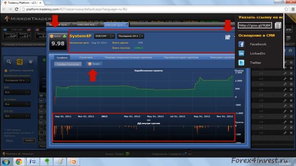Screen dimensions: 296x166
Task: Click the reset link beside search button
Action: (9, 140)
